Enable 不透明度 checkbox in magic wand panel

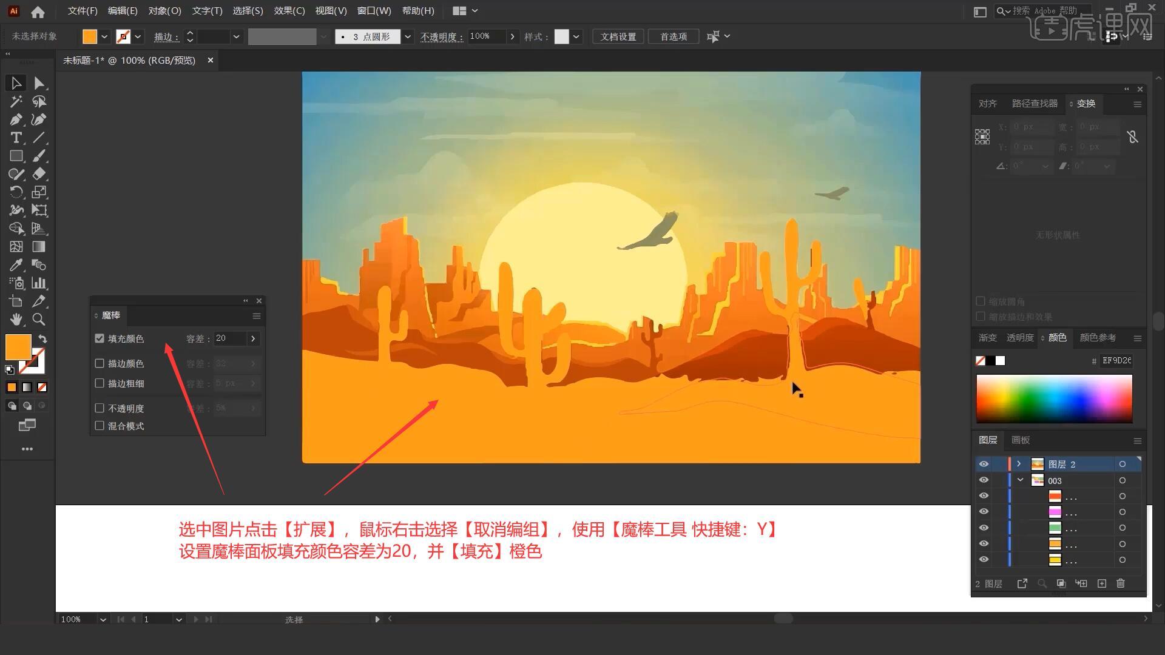pos(100,407)
